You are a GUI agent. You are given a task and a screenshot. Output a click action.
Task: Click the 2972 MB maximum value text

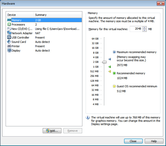122,65
